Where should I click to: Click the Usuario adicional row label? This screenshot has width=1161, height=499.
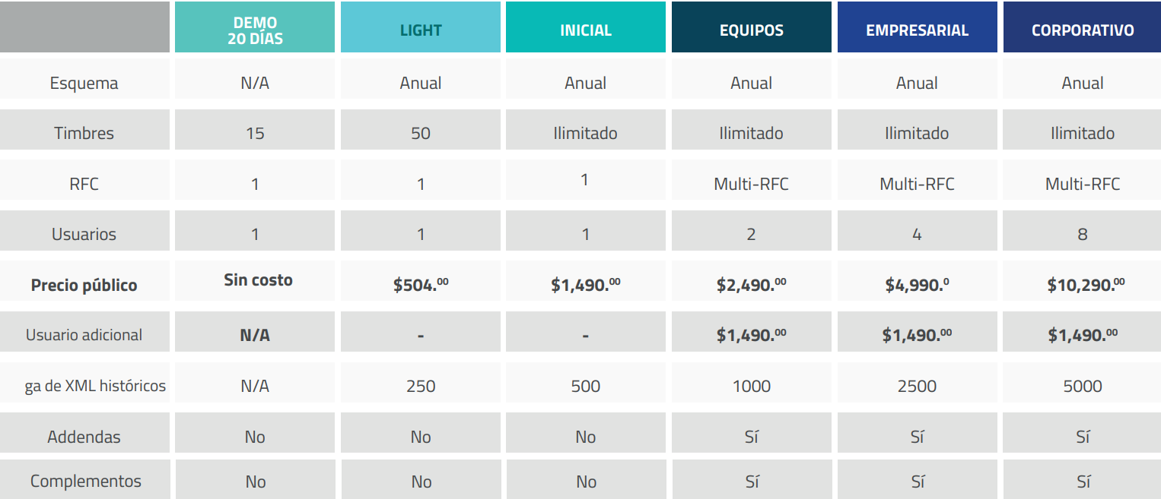tap(84, 335)
